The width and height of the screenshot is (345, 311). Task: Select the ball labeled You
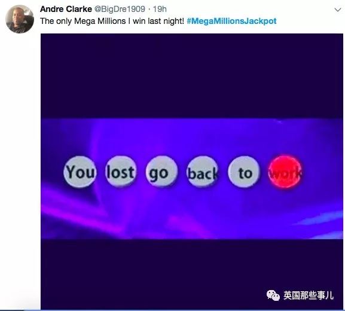80,172
